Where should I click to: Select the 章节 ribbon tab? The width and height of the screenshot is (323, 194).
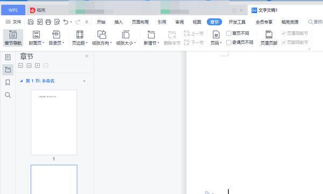(214, 22)
